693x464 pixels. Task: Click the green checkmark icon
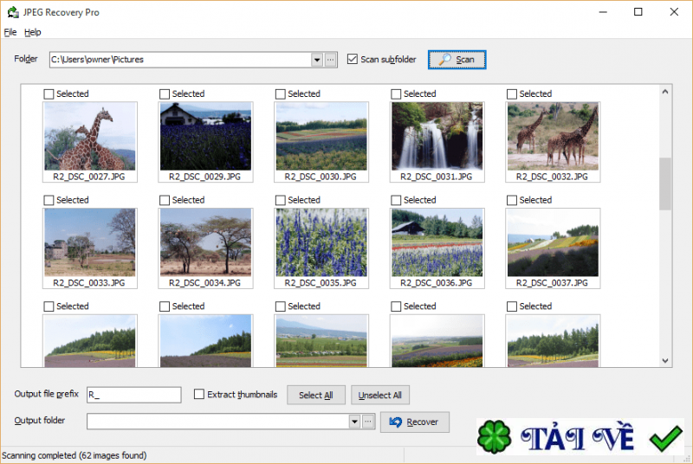664,439
